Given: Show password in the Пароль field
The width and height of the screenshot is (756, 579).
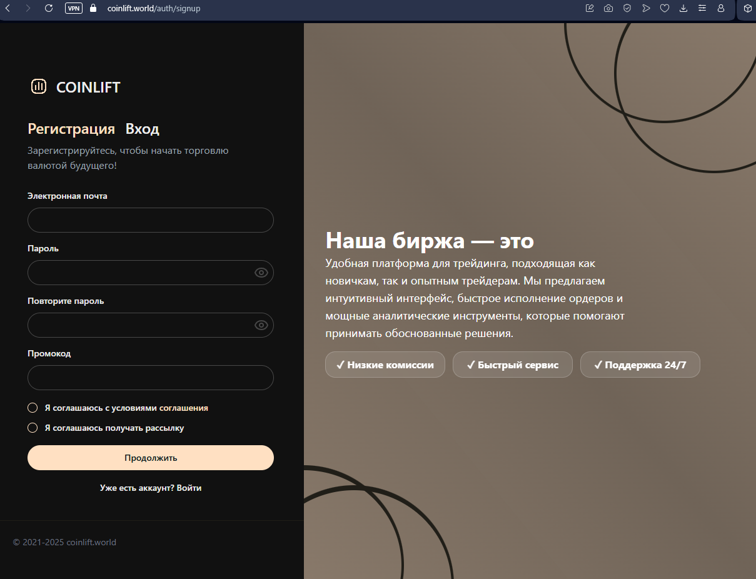Looking at the screenshot, I should [x=261, y=273].
